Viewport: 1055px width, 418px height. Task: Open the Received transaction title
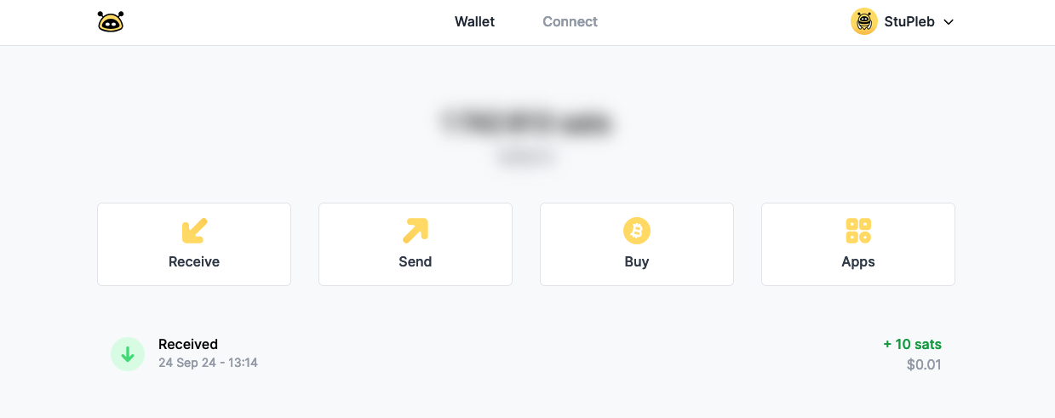pos(188,344)
